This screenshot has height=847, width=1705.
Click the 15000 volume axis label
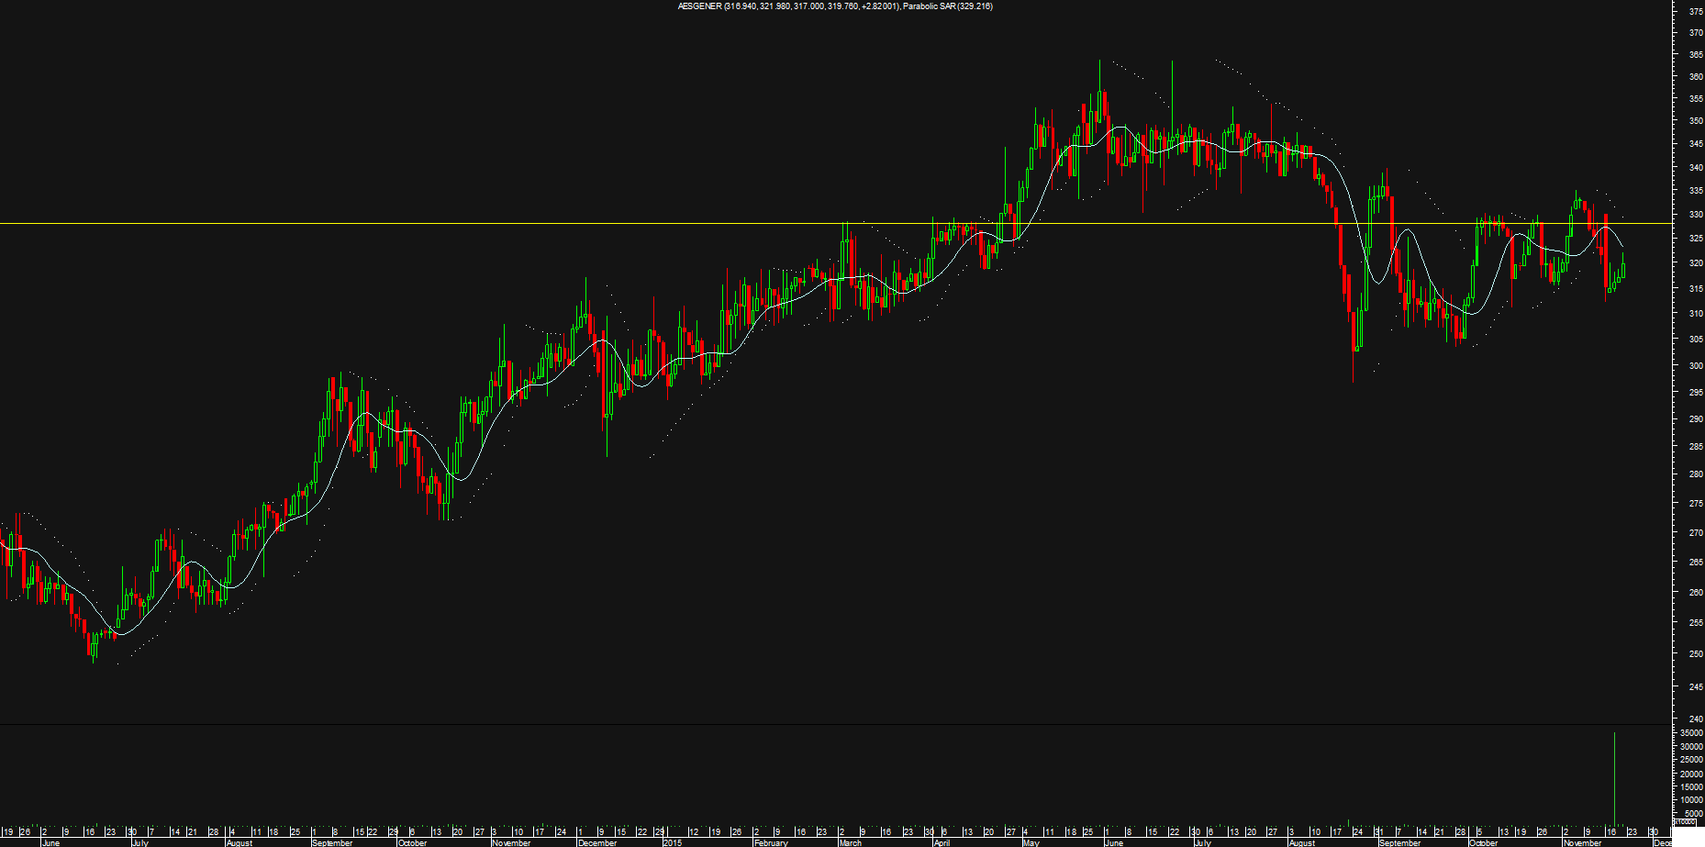pos(1691,787)
